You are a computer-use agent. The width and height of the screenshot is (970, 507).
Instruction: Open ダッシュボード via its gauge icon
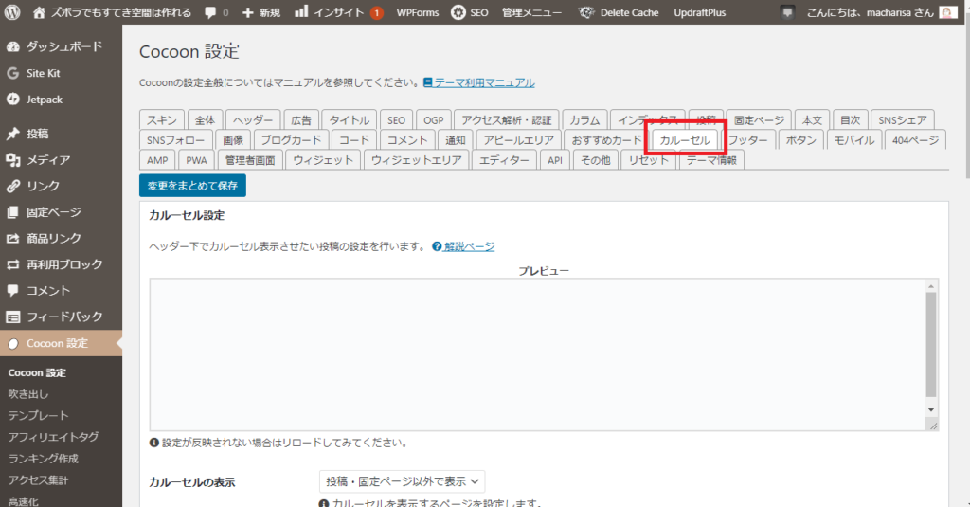tap(13, 46)
